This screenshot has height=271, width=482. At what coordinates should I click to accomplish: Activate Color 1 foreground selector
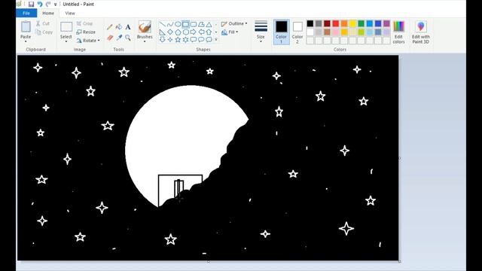(x=281, y=32)
